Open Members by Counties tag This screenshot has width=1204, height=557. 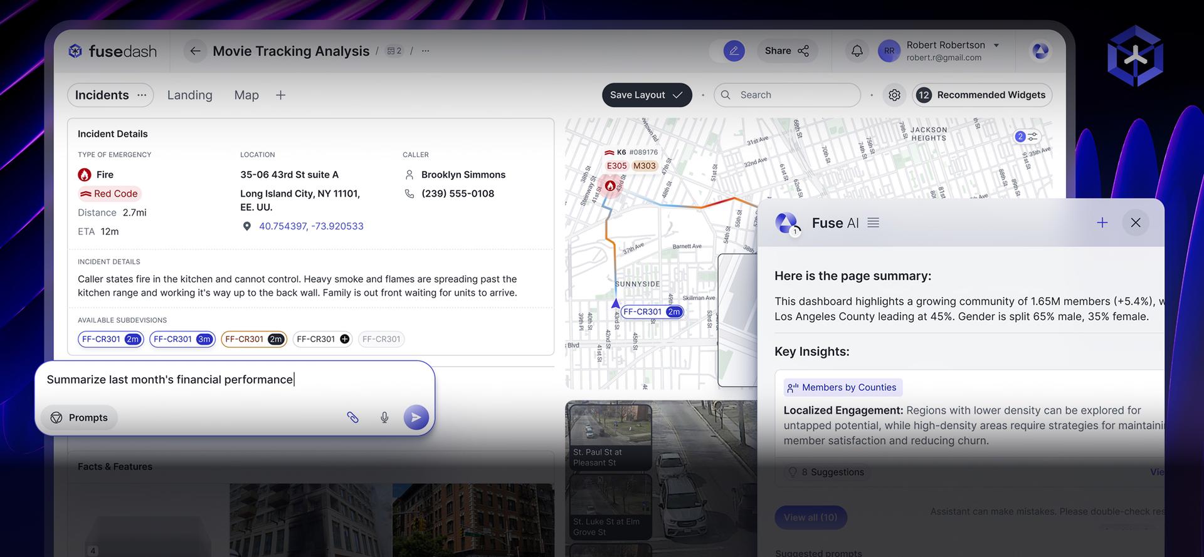[843, 387]
